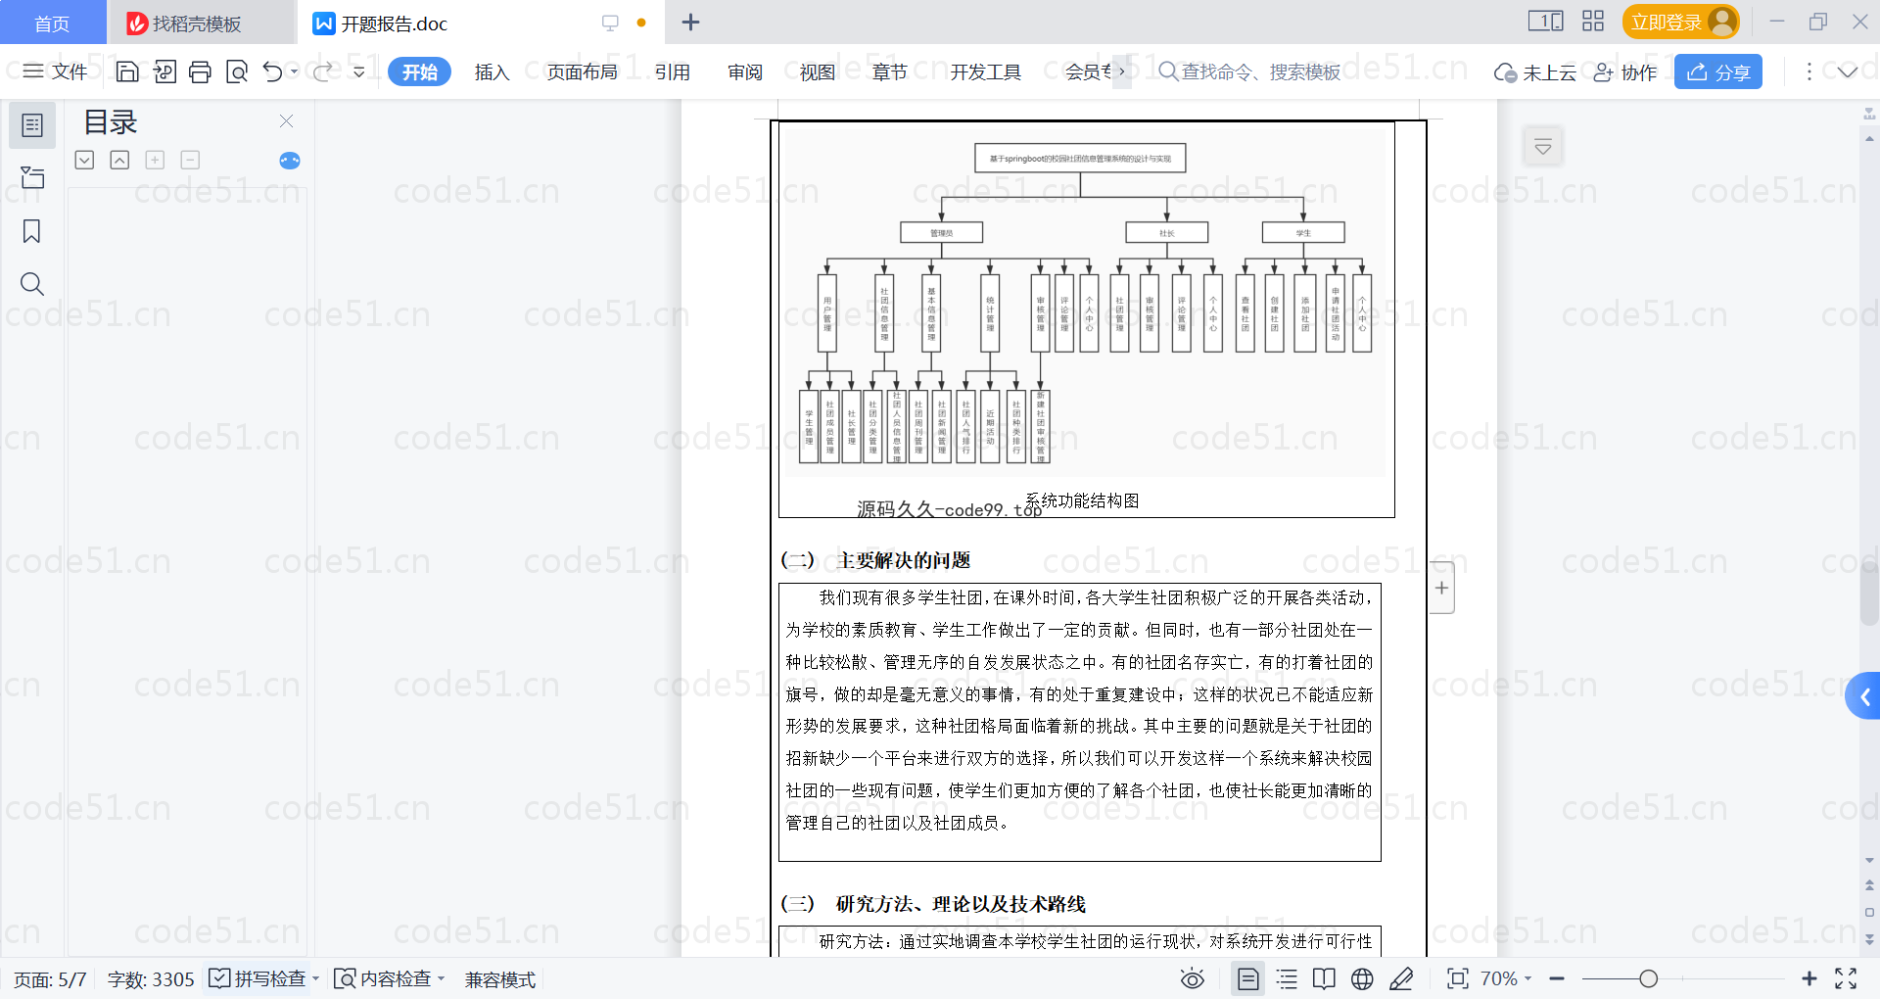Switch to the 插入 ribbon tab
The height and width of the screenshot is (999, 1880).
(492, 71)
